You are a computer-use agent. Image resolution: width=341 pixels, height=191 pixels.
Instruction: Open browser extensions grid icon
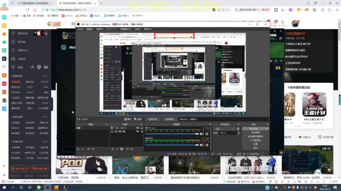tap(315, 10)
